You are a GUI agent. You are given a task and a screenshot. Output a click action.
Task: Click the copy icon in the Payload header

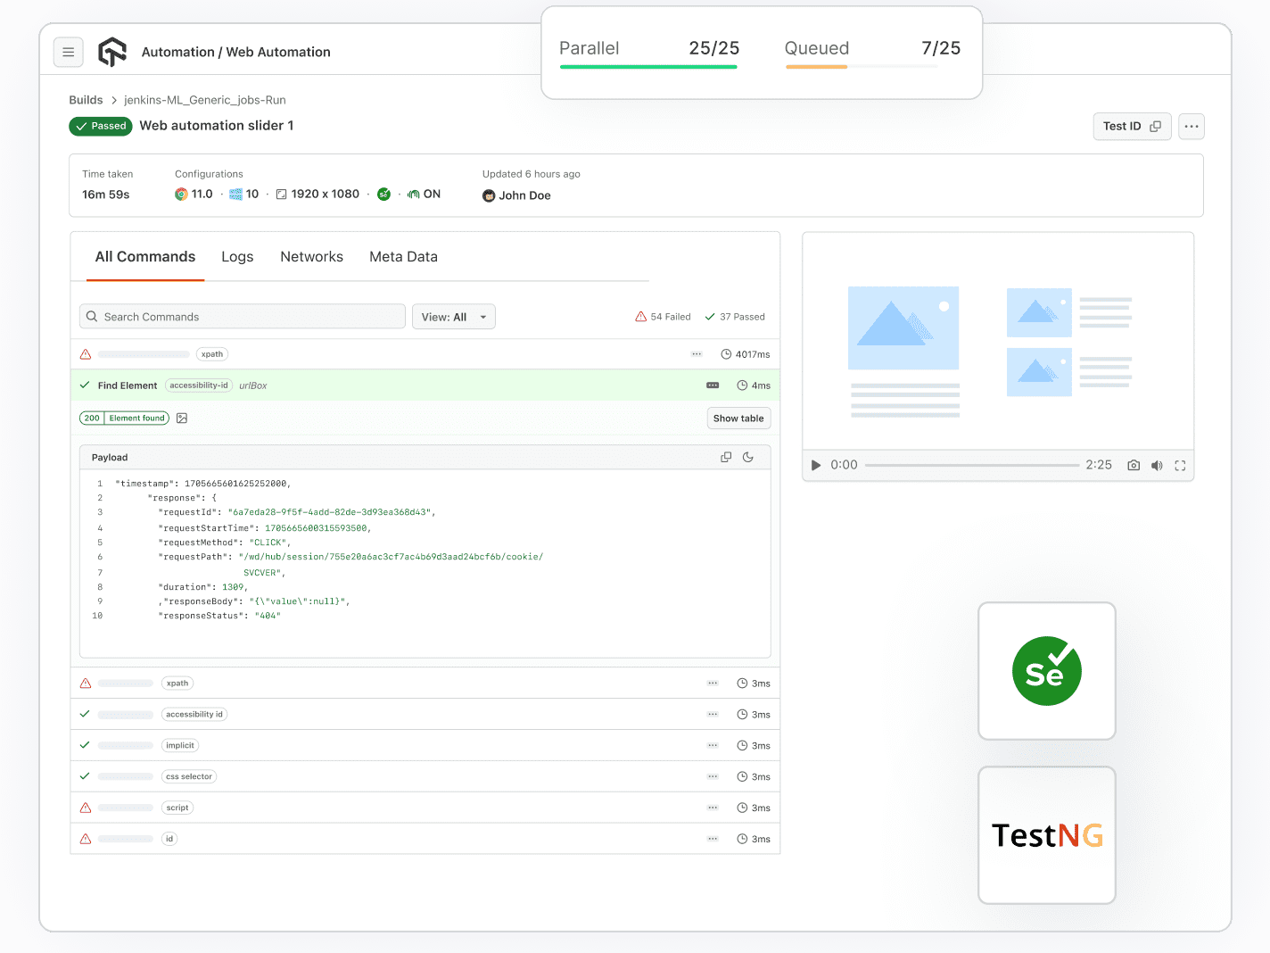725,456
